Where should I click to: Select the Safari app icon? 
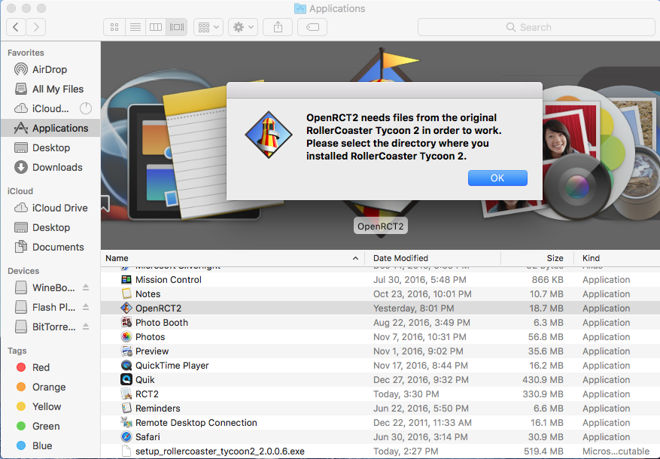point(126,437)
